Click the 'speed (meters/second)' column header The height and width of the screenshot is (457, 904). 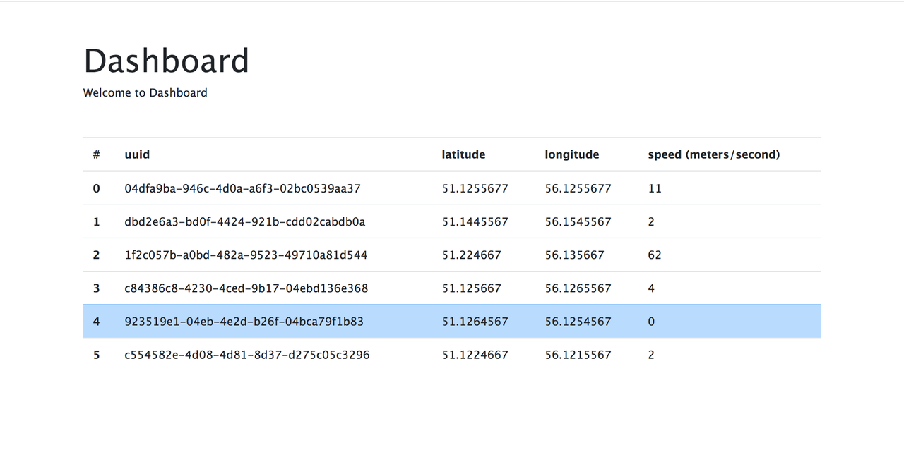click(x=714, y=154)
